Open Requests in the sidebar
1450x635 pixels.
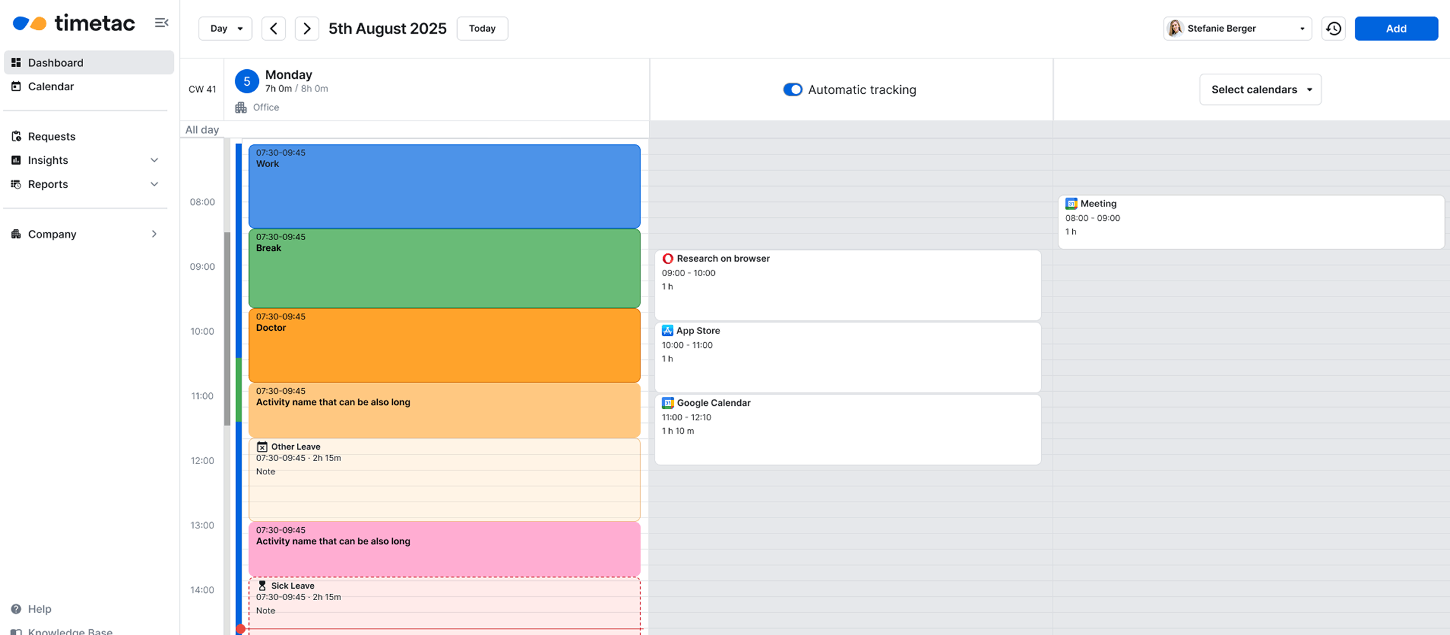[x=51, y=137]
